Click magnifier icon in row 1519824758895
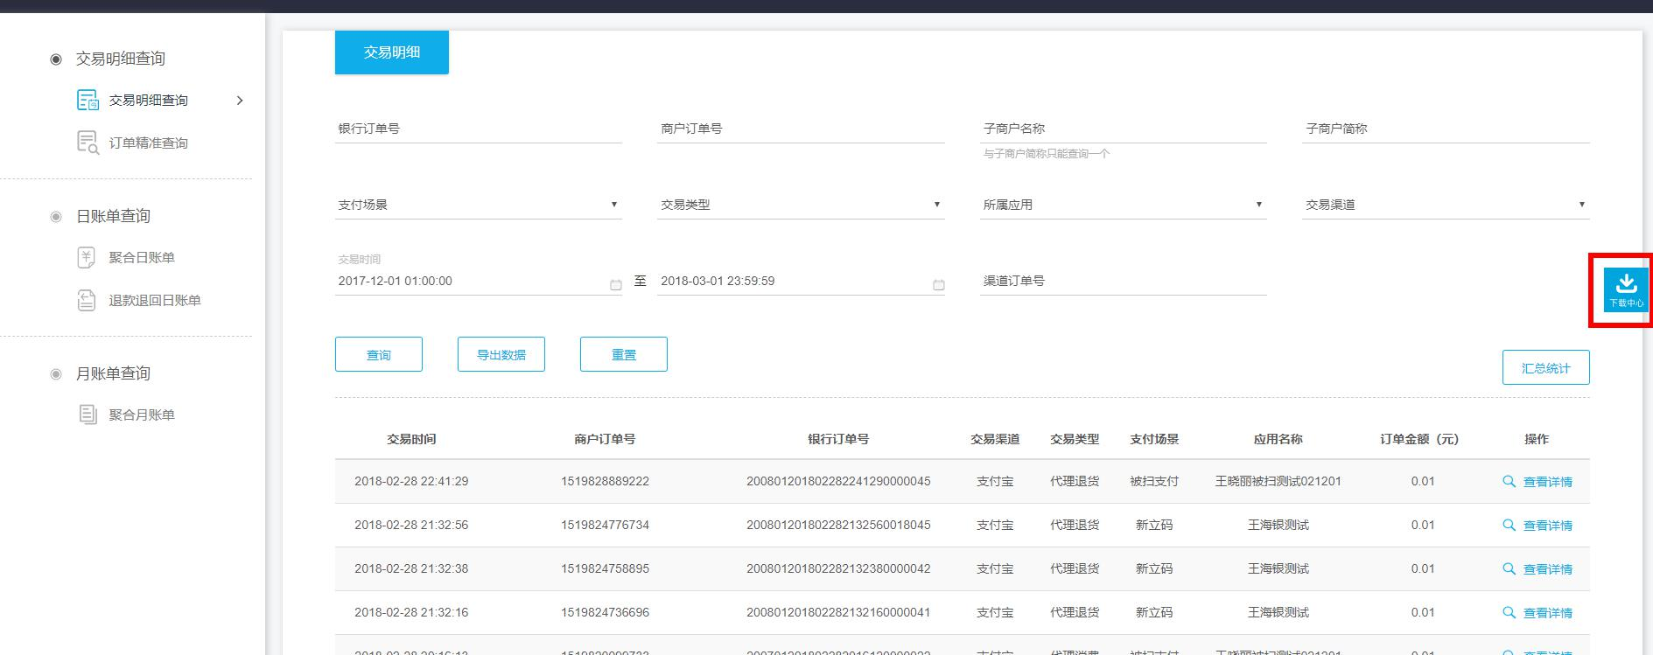This screenshot has height=655, width=1653. pos(1509,568)
